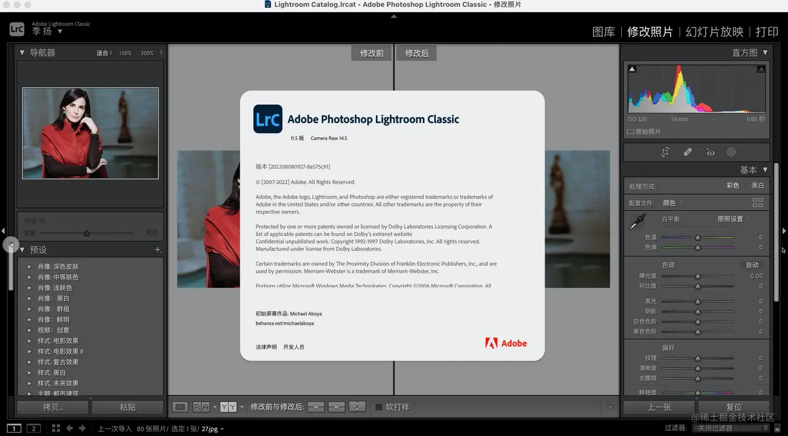Check the 原始照片 checkbox
This screenshot has width=788, height=436.
coord(630,132)
